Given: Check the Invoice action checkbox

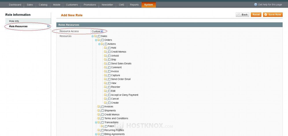Looking at the screenshot, I should point(109,71).
